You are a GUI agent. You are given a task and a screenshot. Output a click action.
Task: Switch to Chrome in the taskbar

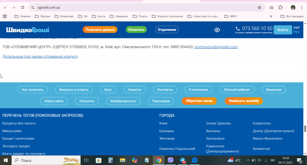pos(159,160)
